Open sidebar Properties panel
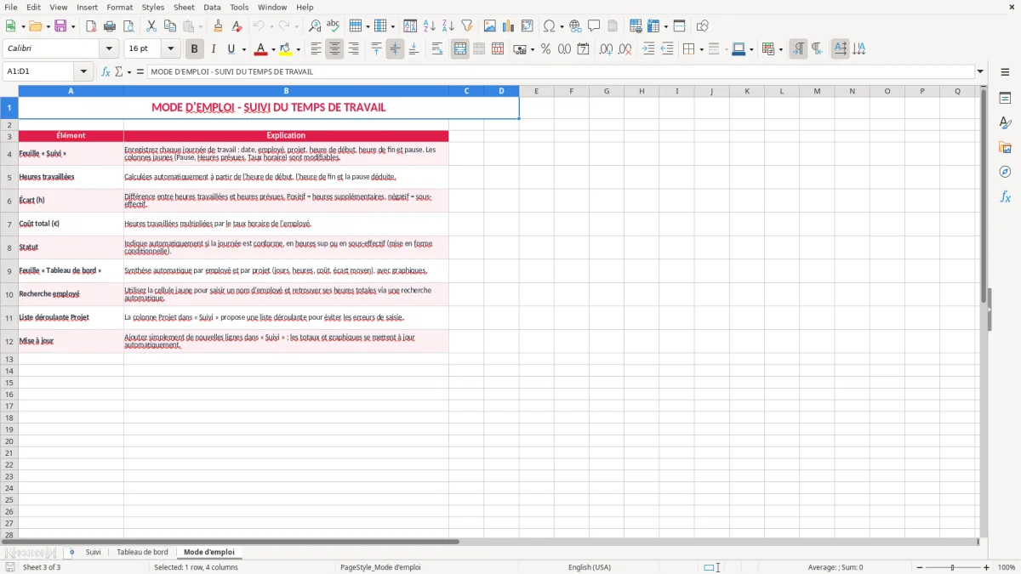Viewport: 1021px width, 574px height. pos(1005,99)
